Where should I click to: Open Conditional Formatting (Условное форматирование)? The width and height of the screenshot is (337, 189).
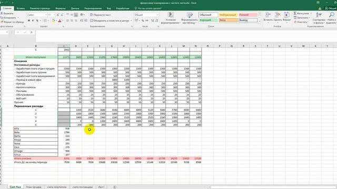tap(171, 18)
